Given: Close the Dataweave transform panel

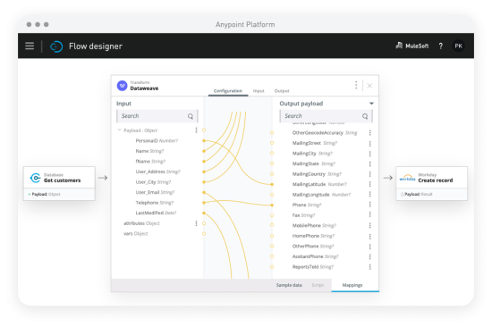Looking at the screenshot, I should [369, 86].
